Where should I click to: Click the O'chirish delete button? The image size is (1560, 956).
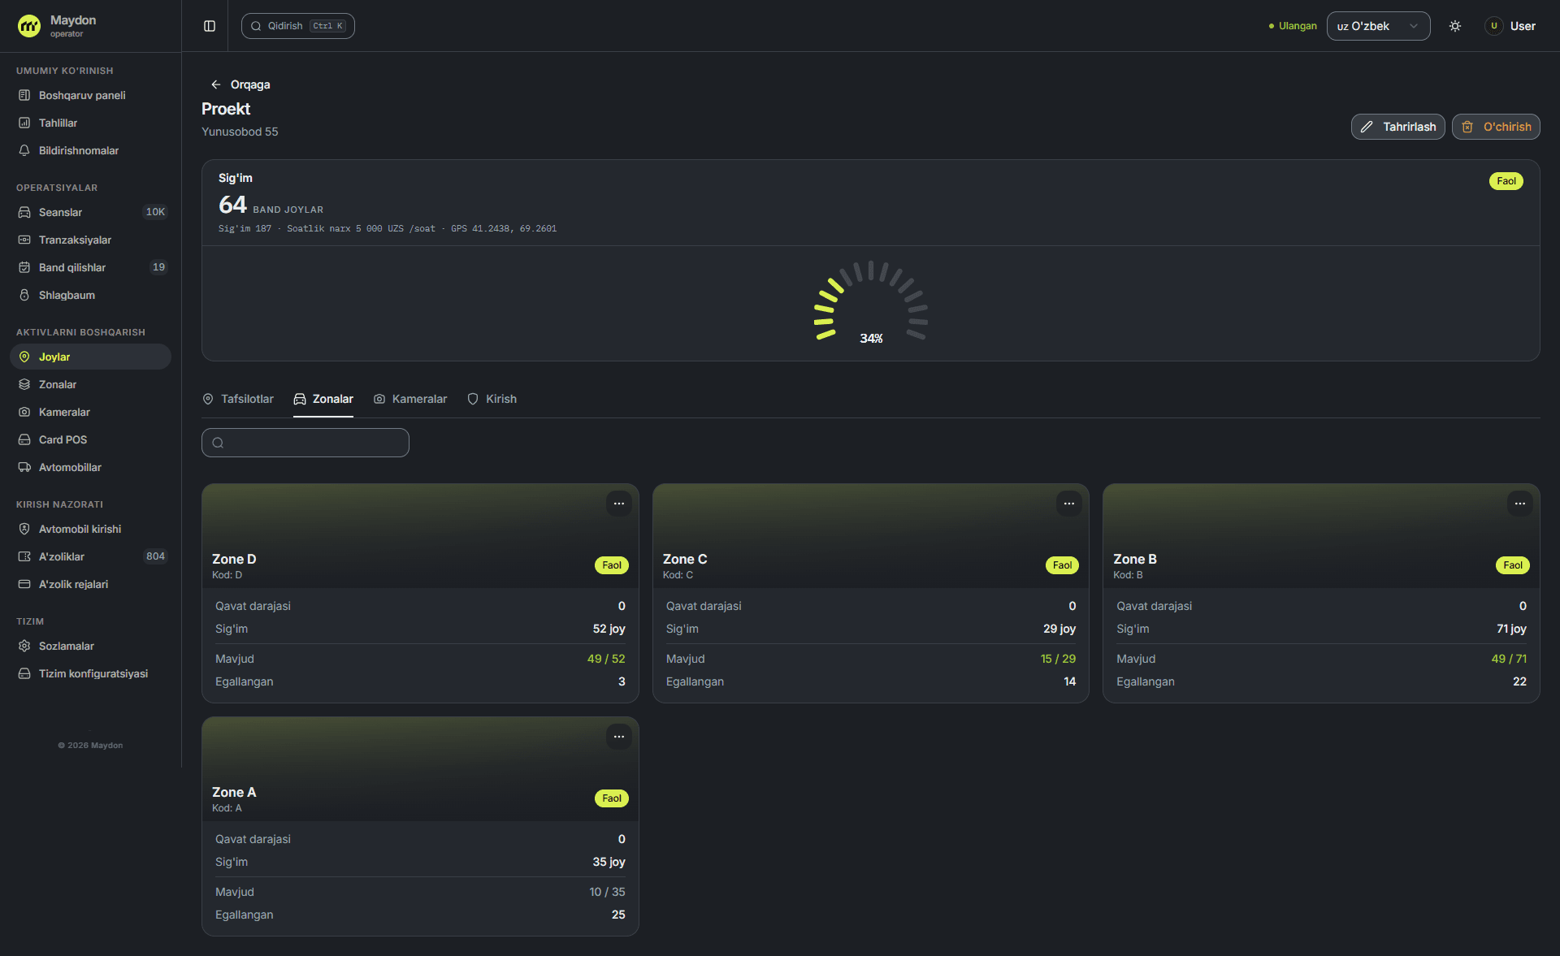(x=1496, y=127)
